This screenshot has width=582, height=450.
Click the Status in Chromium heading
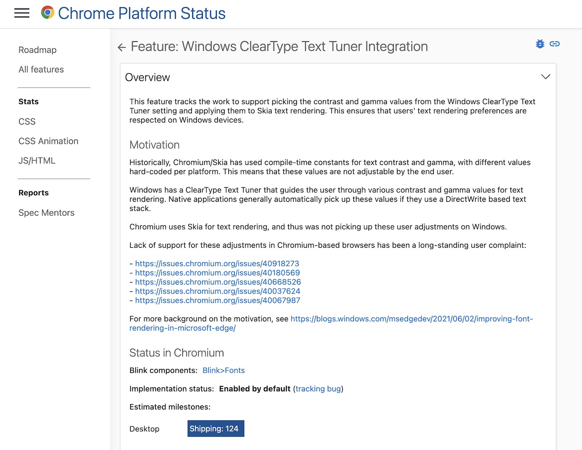(176, 353)
